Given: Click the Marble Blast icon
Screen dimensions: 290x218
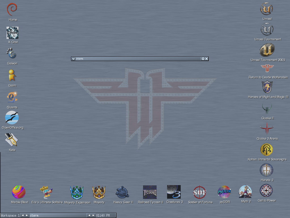Looking at the screenshot, I should (19, 192).
